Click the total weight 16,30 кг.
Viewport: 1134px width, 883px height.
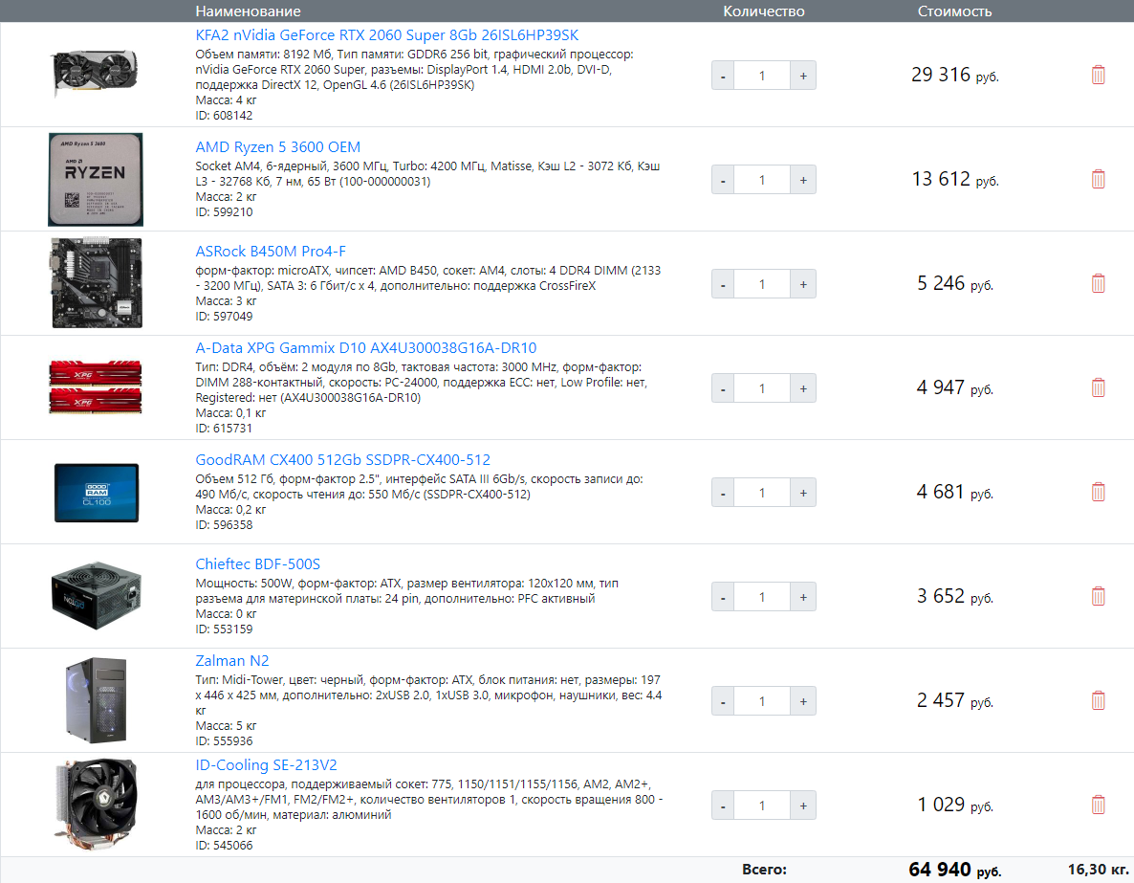pos(1098,870)
